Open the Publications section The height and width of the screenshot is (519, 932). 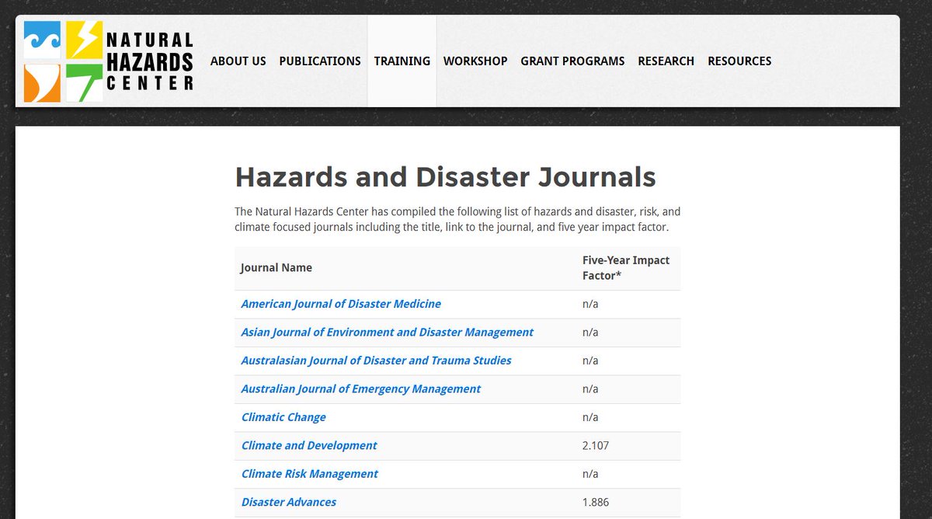click(320, 61)
